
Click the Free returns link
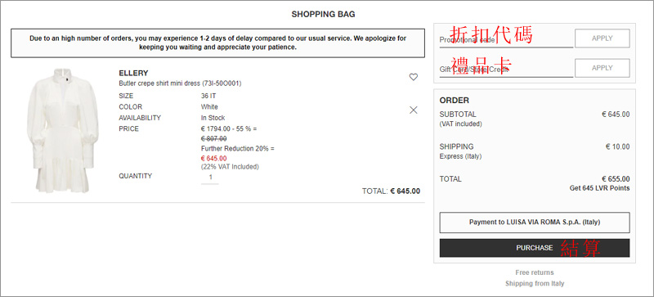pyautogui.click(x=535, y=272)
